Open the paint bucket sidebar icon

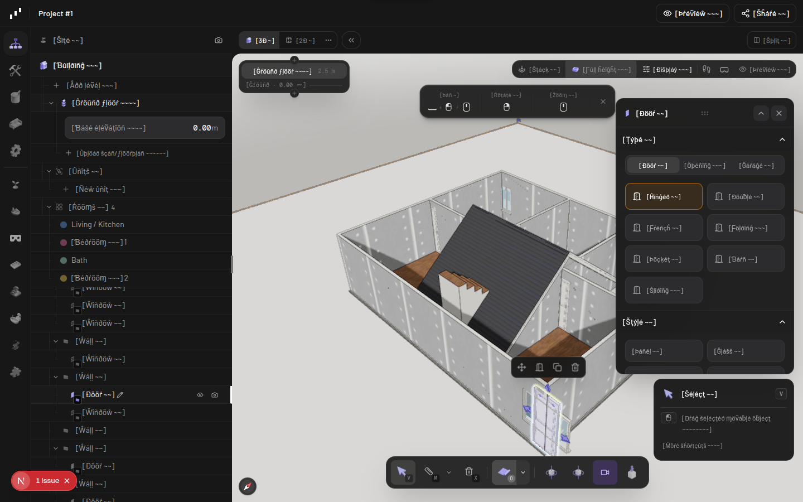click(16, 97)
